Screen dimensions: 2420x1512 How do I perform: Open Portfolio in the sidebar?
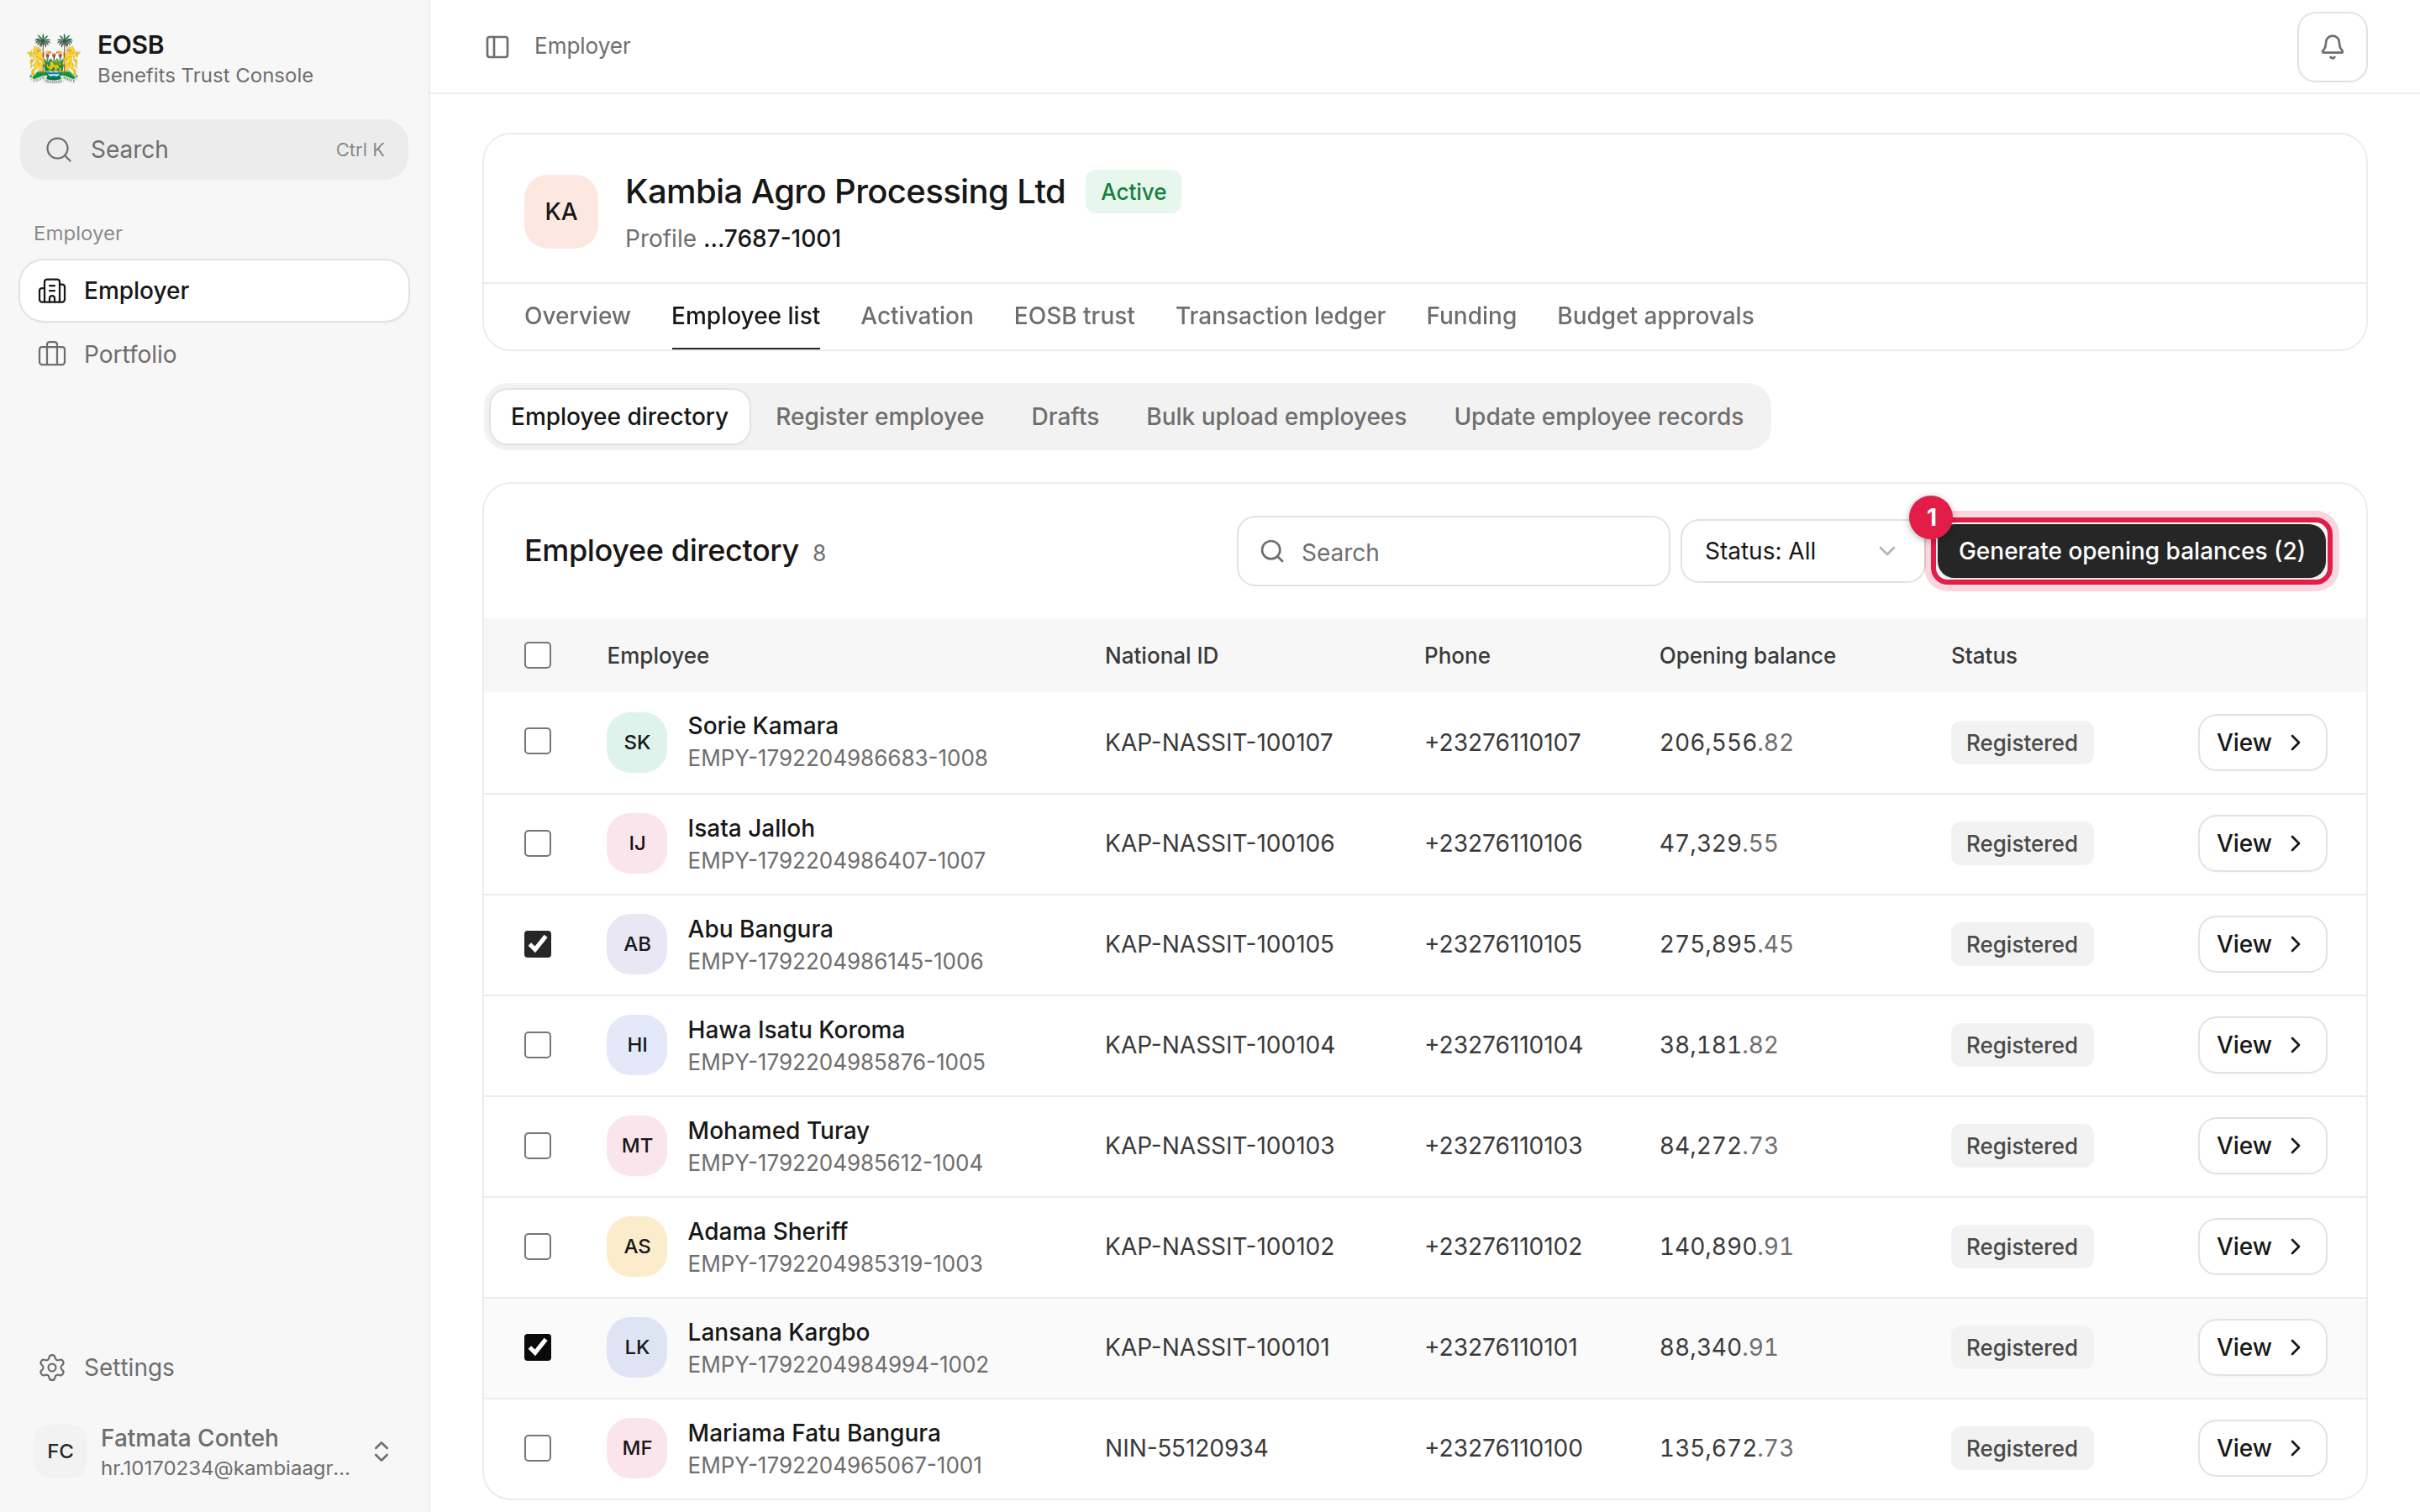[214, 354]
